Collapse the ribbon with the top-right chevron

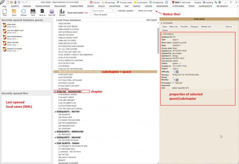[x=237, y=6]
